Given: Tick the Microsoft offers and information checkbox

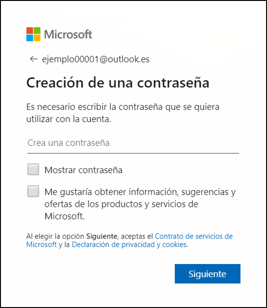Looking at the screenshot, I should tap(33, 191).
